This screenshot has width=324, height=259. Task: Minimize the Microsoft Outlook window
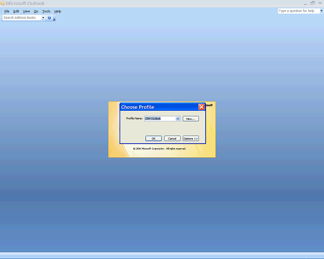(x=305, y=4)
